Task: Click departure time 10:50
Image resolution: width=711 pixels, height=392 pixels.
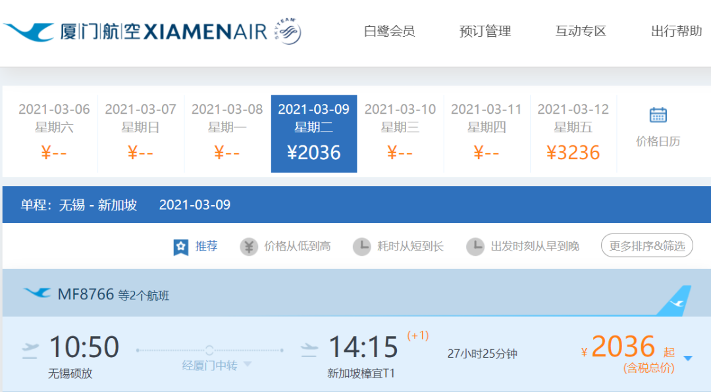Action: 84,347
